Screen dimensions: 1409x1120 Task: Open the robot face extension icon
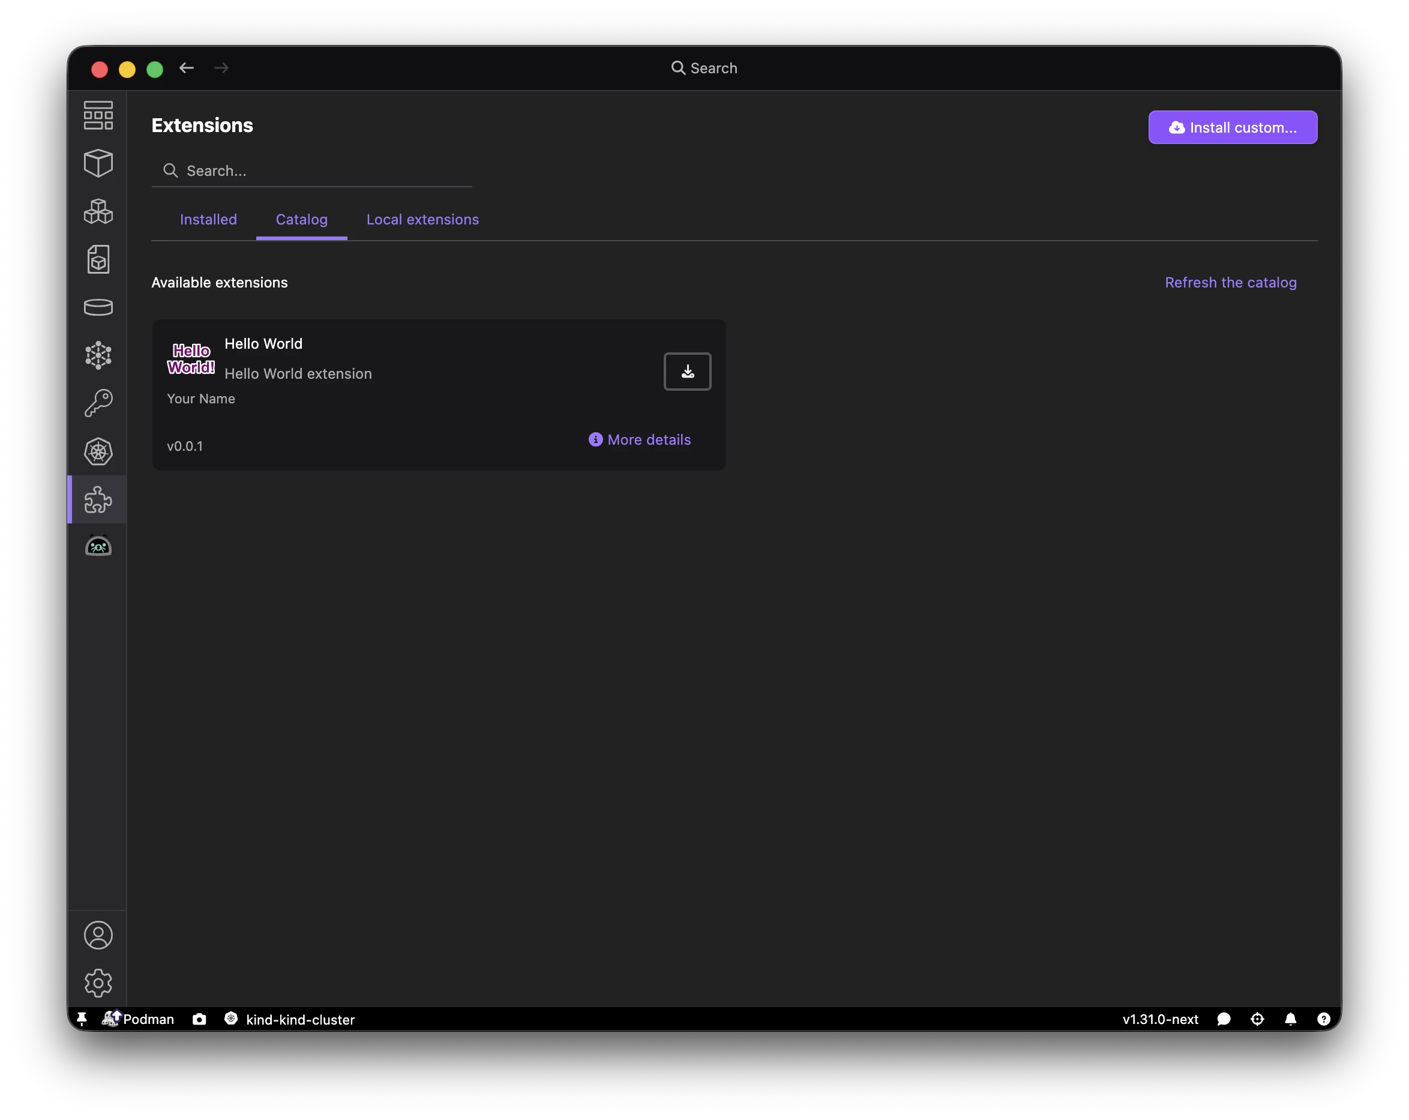tap(98, 546)
